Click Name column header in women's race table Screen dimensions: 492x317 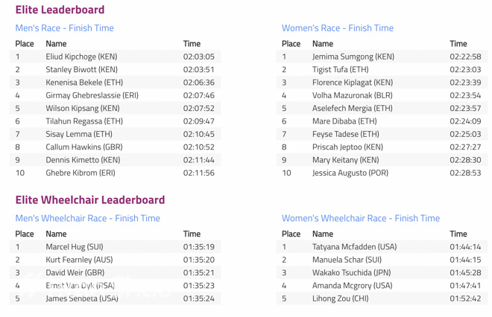[x=323, y=44]
